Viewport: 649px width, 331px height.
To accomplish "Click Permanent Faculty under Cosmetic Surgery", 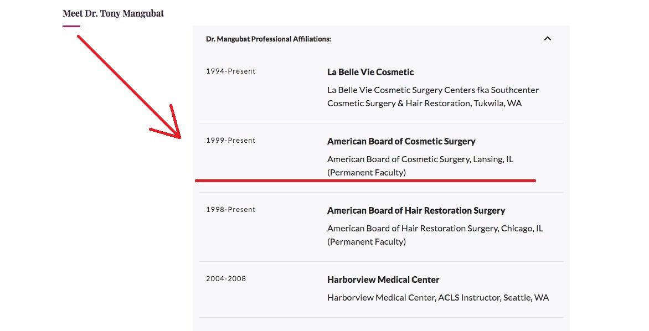I will point(366,173).
